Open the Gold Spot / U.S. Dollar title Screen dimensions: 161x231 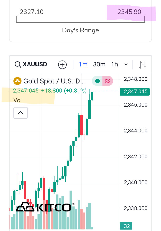tap(54, 81)
